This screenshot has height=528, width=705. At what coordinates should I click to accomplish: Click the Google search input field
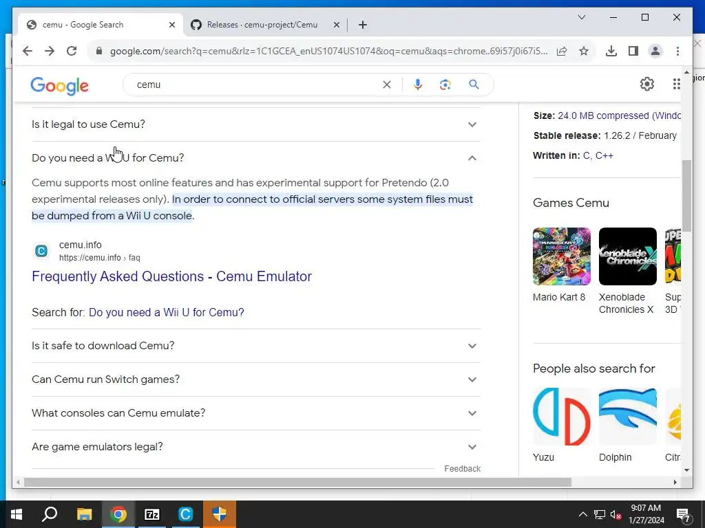(256, 85)
